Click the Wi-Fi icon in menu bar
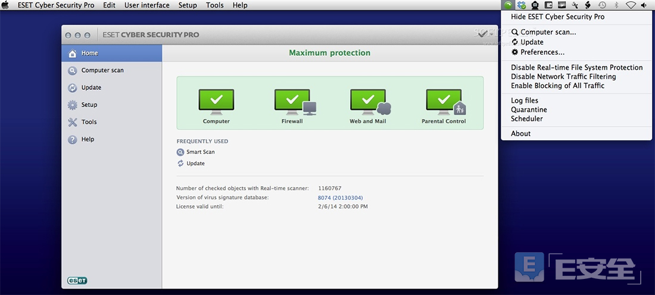This screenshot has height=295, width=655. point(631,5)
